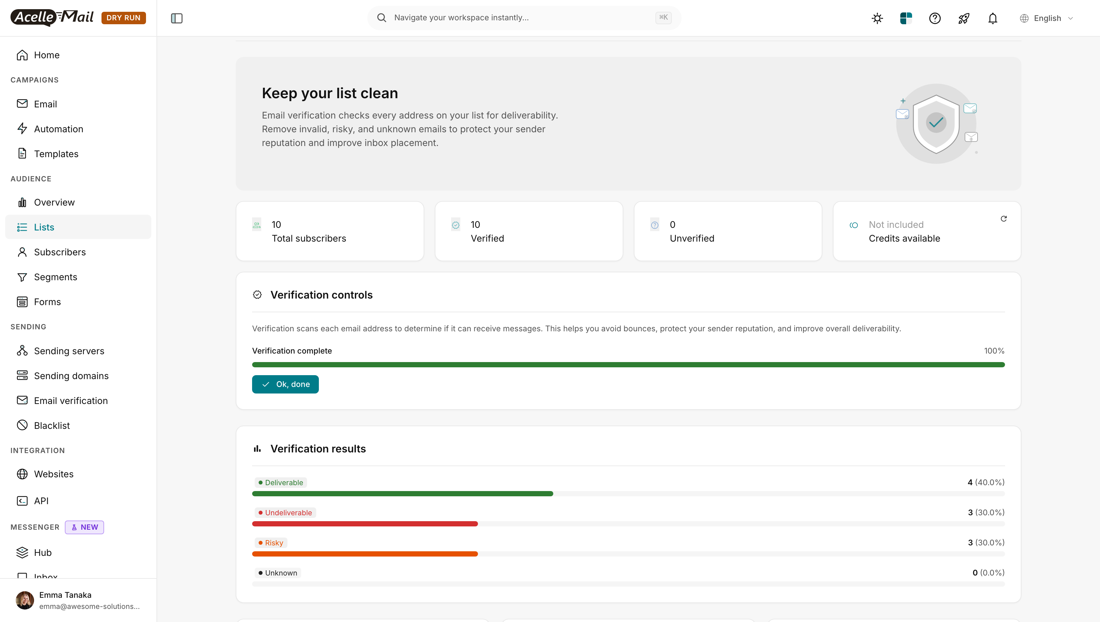Image resolution: width=1100 pixels, height=622 pixels.
Task: Open Email verification in sidebar
Action: (x=78, y=400)
